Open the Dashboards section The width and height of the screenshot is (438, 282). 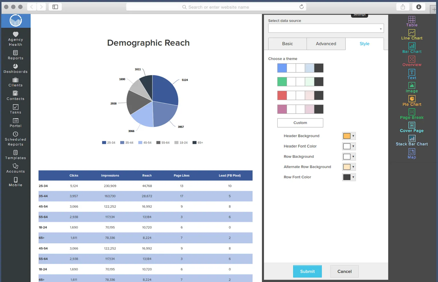point(15,68)
